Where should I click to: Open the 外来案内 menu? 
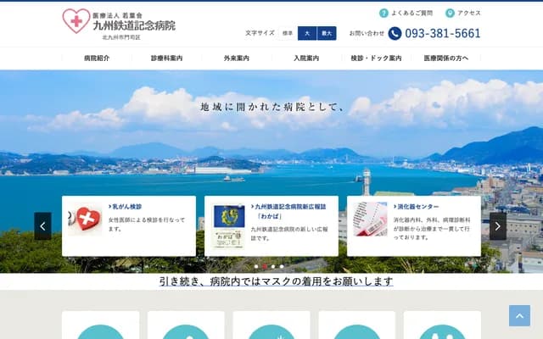point(237,58)
